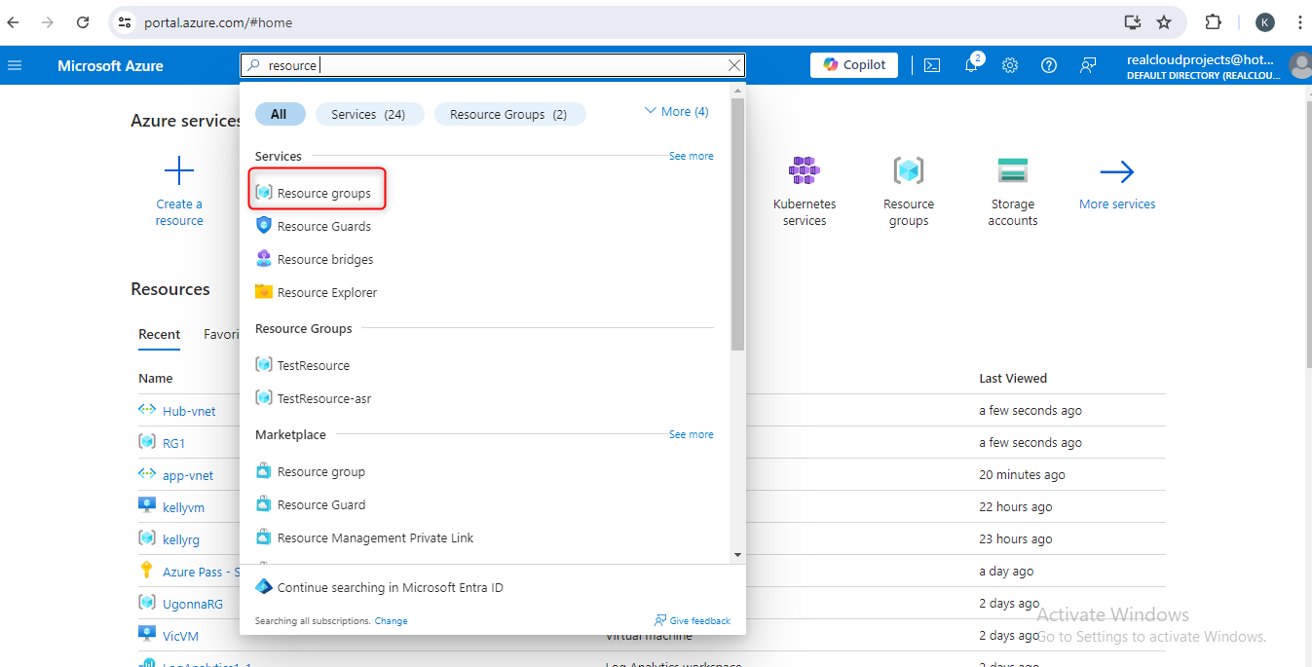Open the notifications bell
This screenshot has width=1312, height=667.
[x=971, y=65]
